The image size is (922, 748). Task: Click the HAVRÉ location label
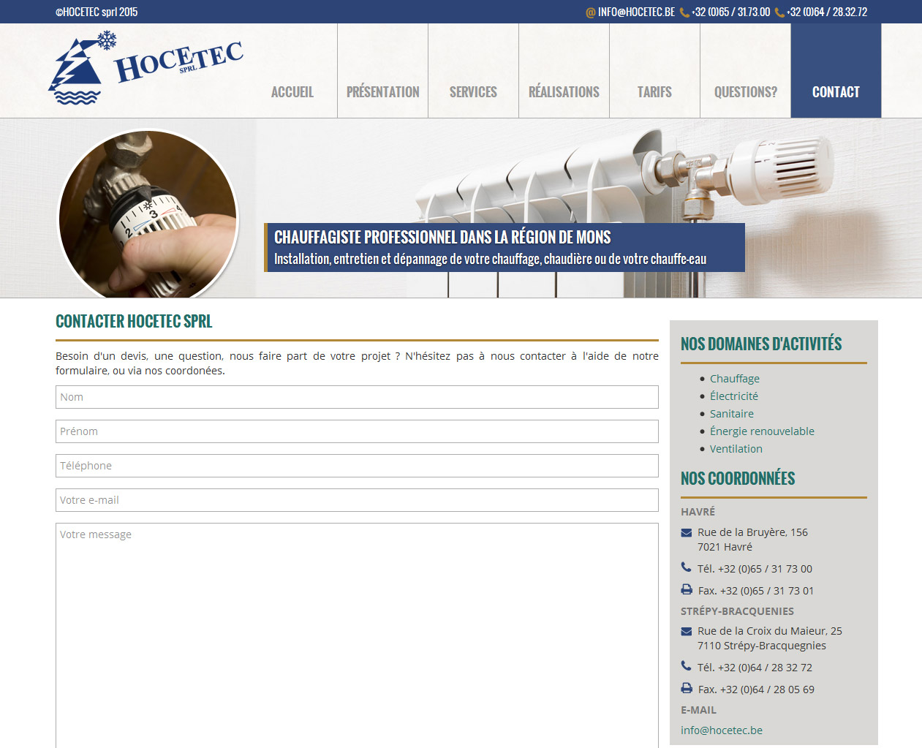[698, 512]
